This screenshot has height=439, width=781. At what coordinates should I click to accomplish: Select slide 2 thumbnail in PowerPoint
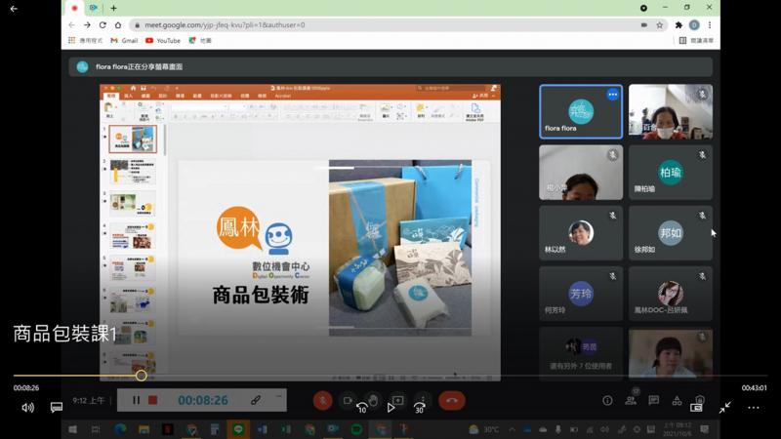[x=133, y=172]
